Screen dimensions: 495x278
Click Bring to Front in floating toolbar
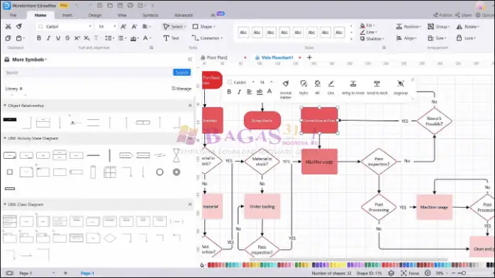tap(353, 87)
